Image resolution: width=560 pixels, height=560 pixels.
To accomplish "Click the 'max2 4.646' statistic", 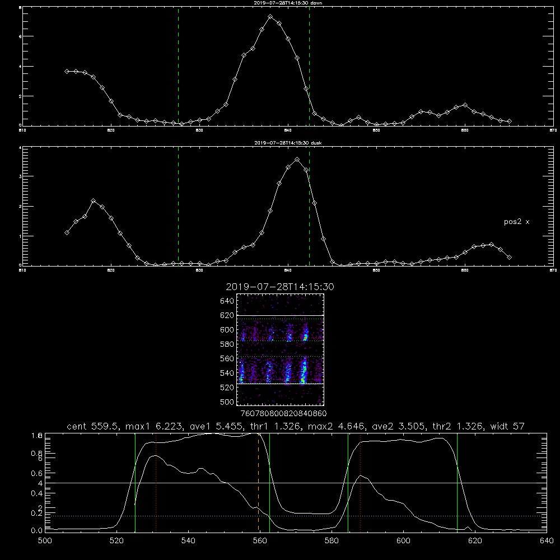I will pyautogui.click(x=336, y=426).
